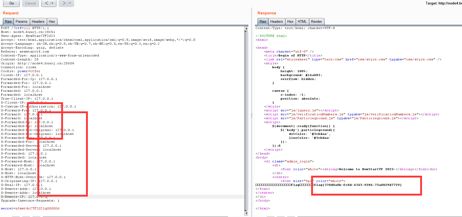Click the Go button to send the request
462x217 pixels.
click(x=12, y=3)
